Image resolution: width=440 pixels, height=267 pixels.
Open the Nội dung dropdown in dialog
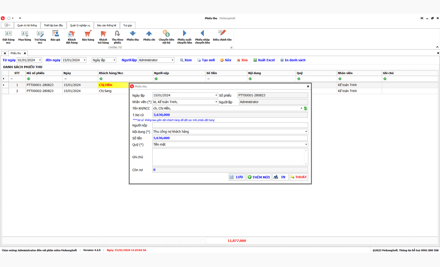(306, 131)
